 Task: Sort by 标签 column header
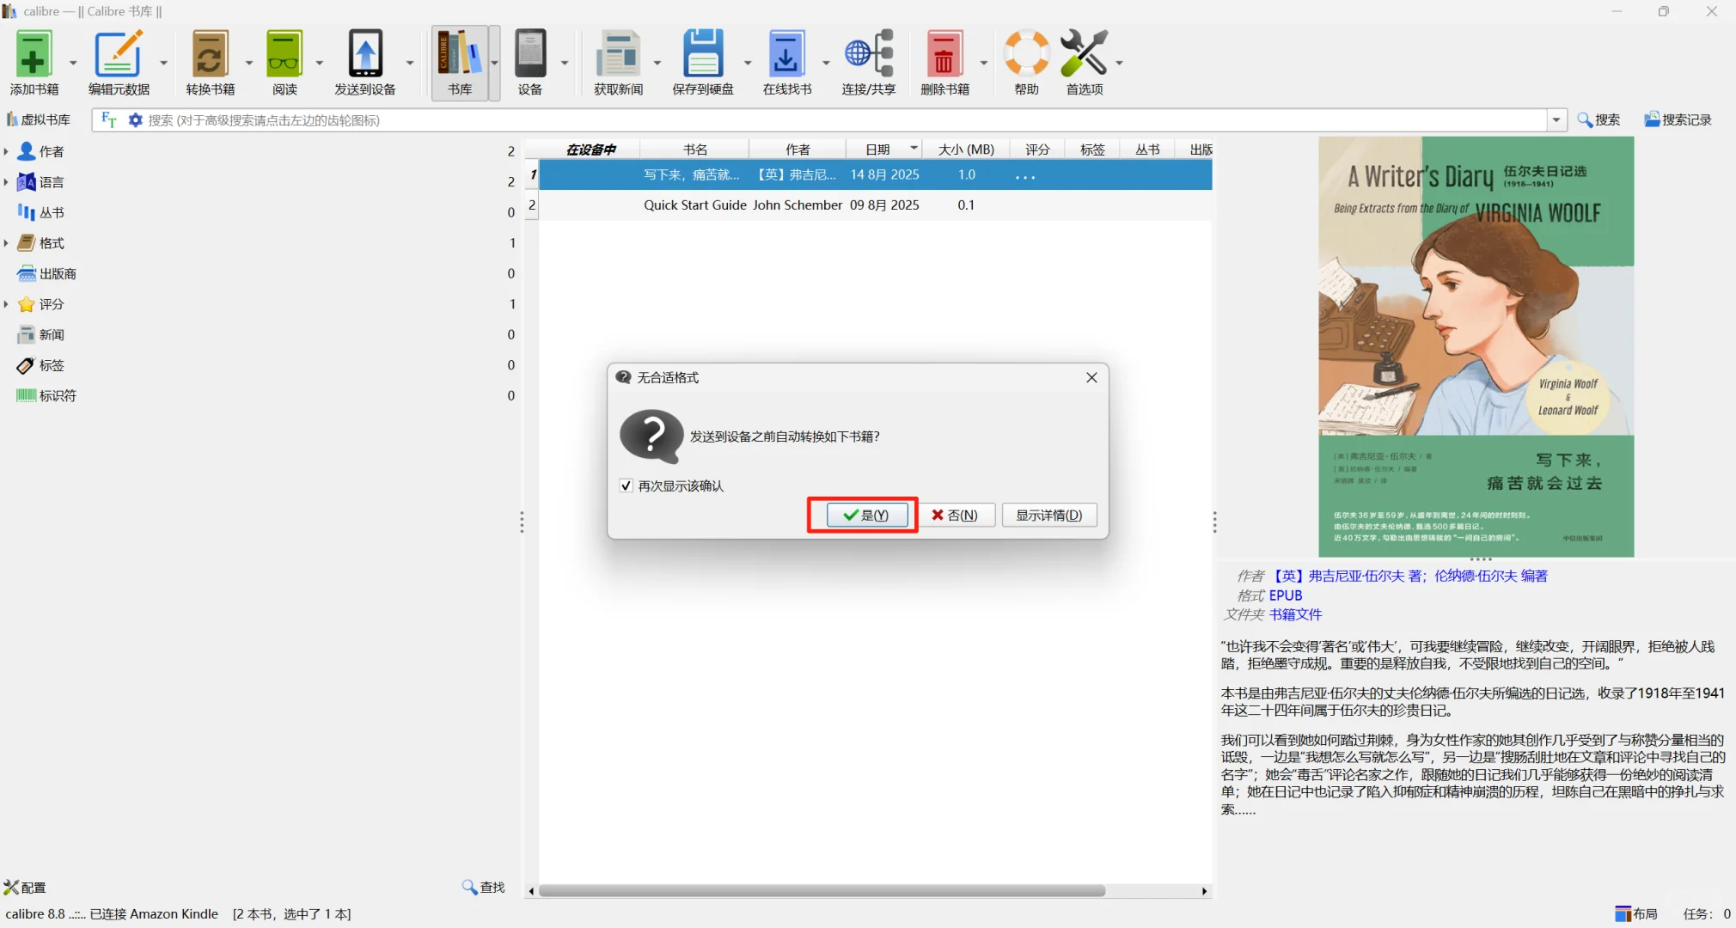tap(1092, 150)
